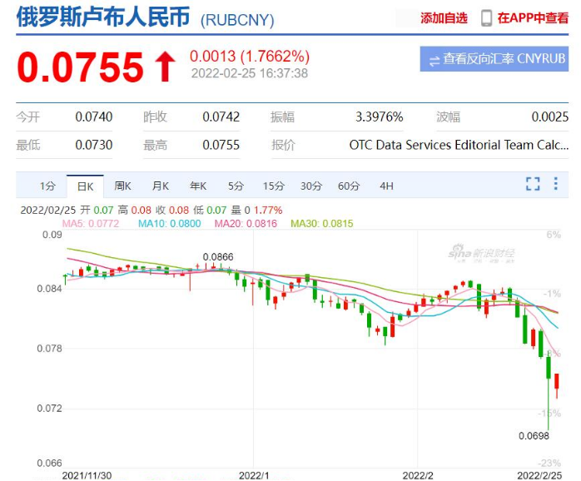Screen dimensions: 581x481
Task: Switch to the 周K tab
Action: (122, 186)
